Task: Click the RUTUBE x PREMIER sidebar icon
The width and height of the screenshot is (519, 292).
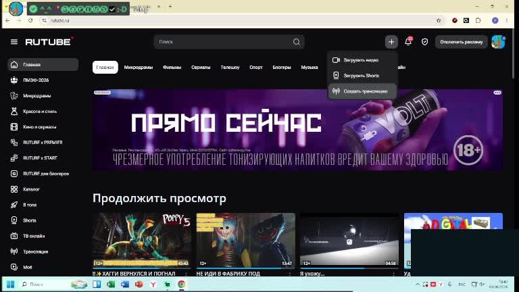Action: [14, 143]
